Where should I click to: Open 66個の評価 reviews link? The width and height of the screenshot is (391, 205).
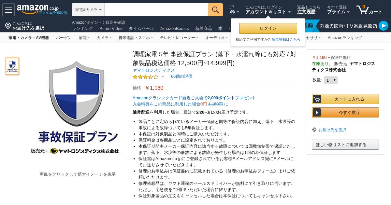(x=181, y=76)
